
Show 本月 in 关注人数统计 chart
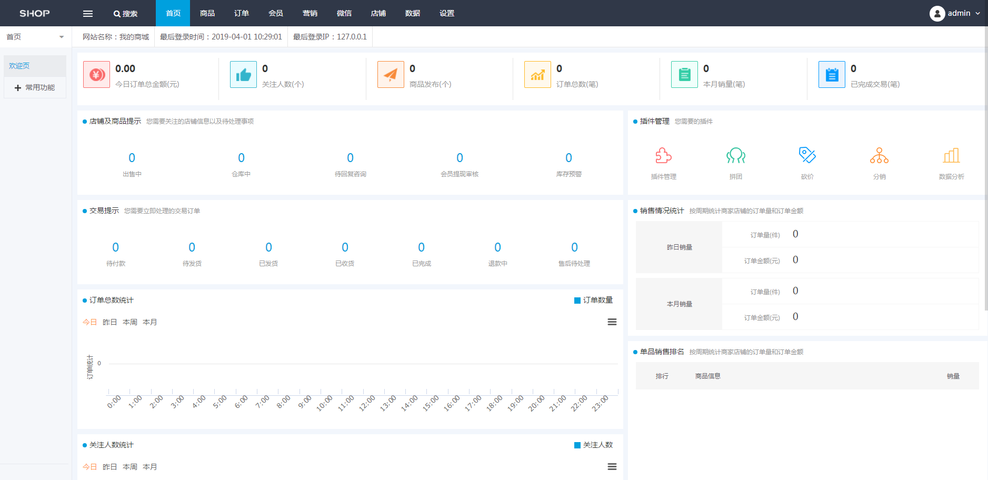[150, 467]
